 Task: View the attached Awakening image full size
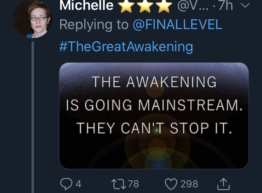154,116
